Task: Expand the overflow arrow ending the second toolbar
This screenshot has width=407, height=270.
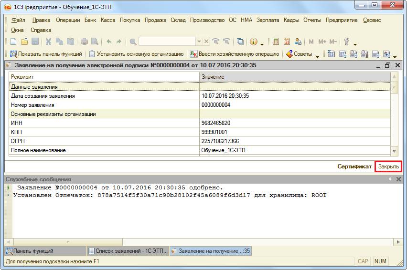Action: [395, 57]
